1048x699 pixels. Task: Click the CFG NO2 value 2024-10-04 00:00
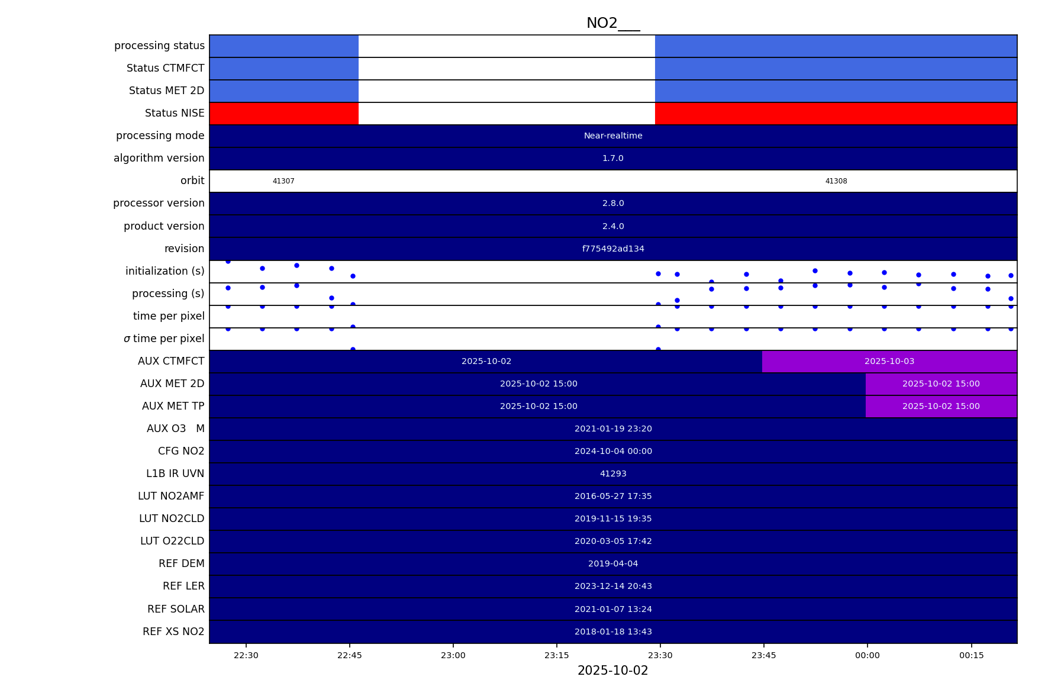pyautogui.click(x=612, y=452)
